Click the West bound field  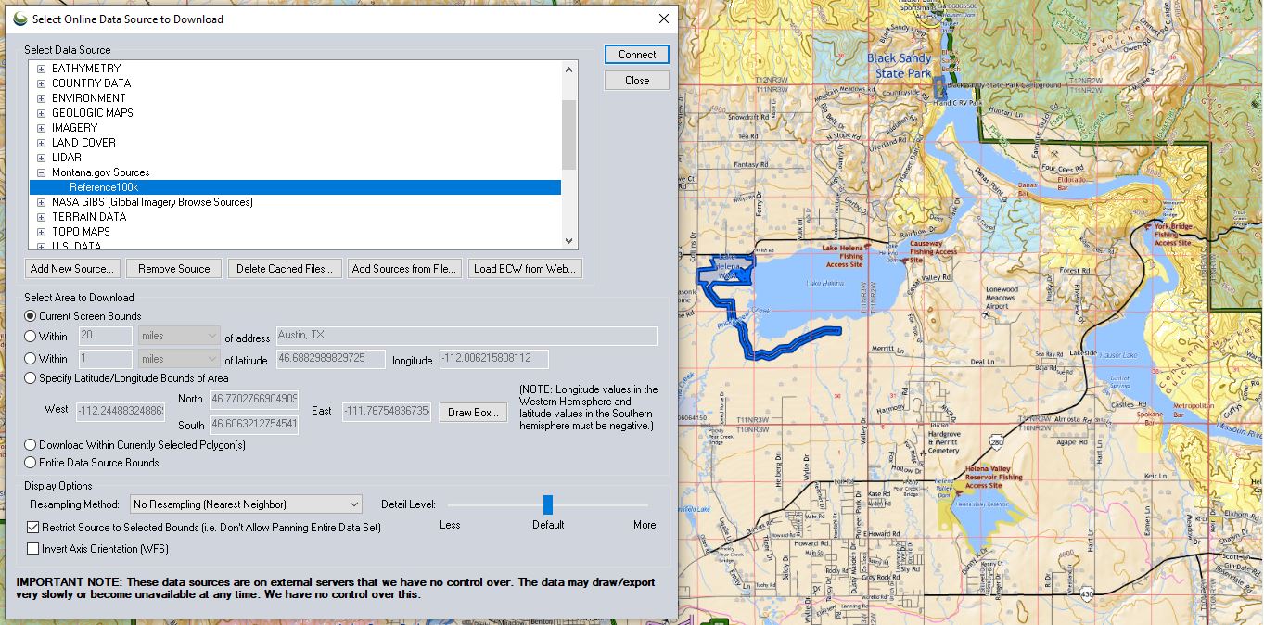click(121, 411)
